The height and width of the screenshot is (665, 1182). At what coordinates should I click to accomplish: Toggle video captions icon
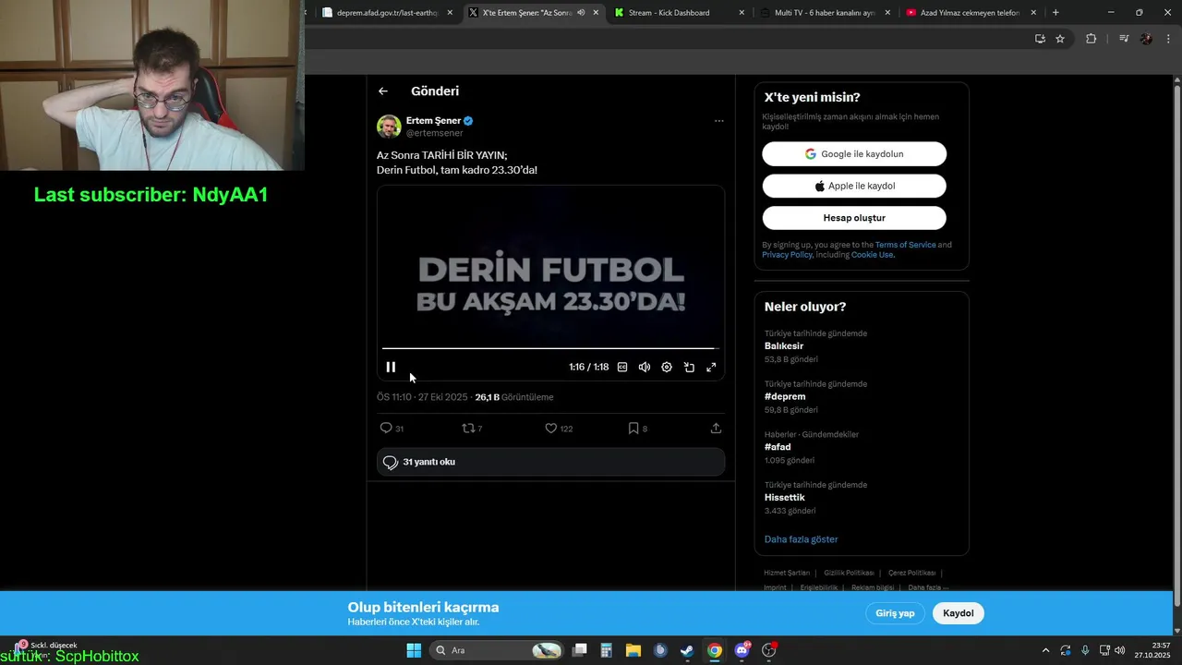point(622,367)
